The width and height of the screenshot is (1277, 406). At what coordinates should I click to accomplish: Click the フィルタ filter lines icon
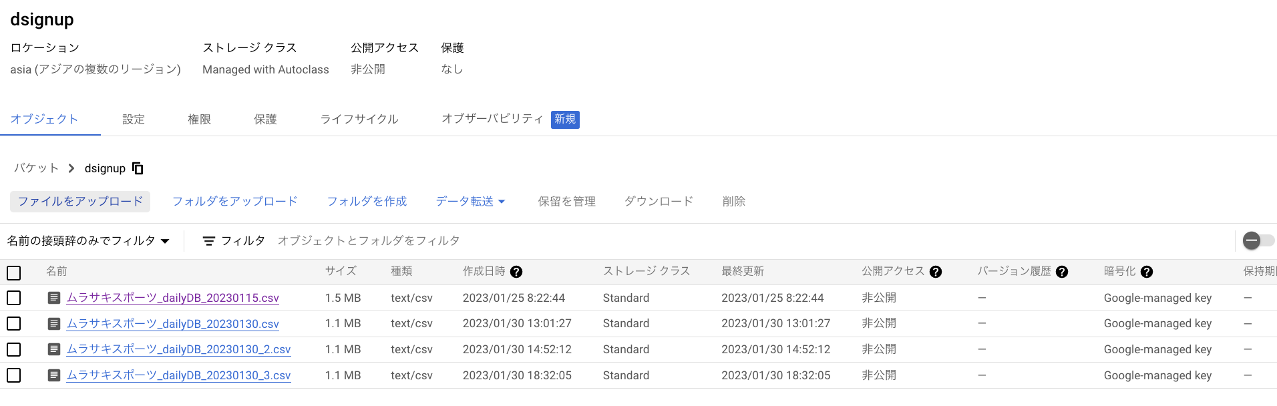tap(209, 241)
